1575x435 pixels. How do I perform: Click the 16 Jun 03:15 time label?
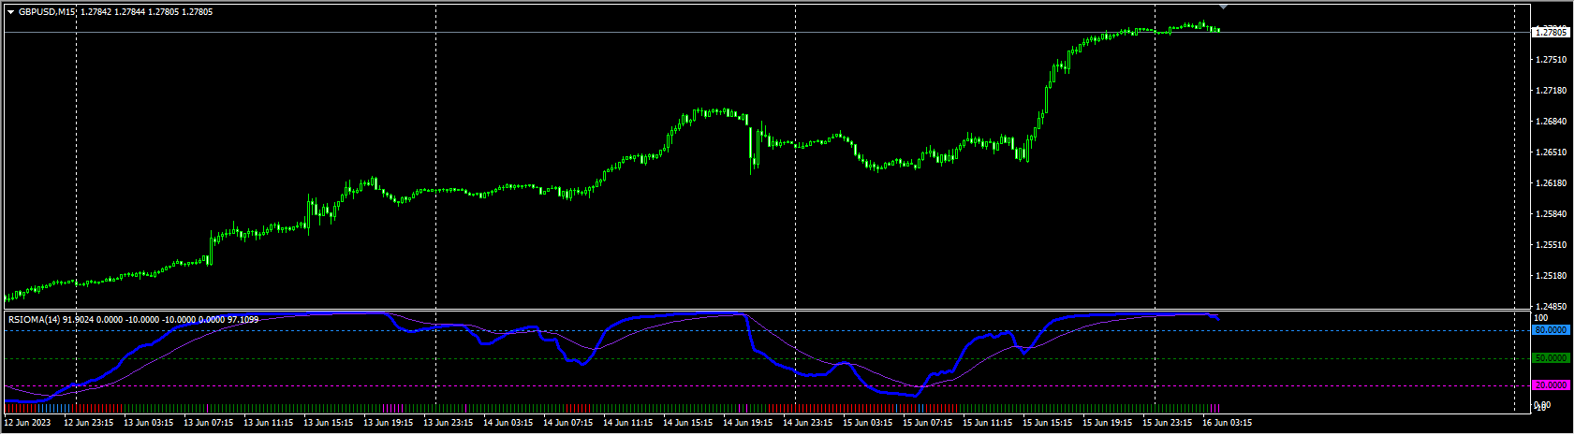pyautogui.click(x=1227, y=423)
